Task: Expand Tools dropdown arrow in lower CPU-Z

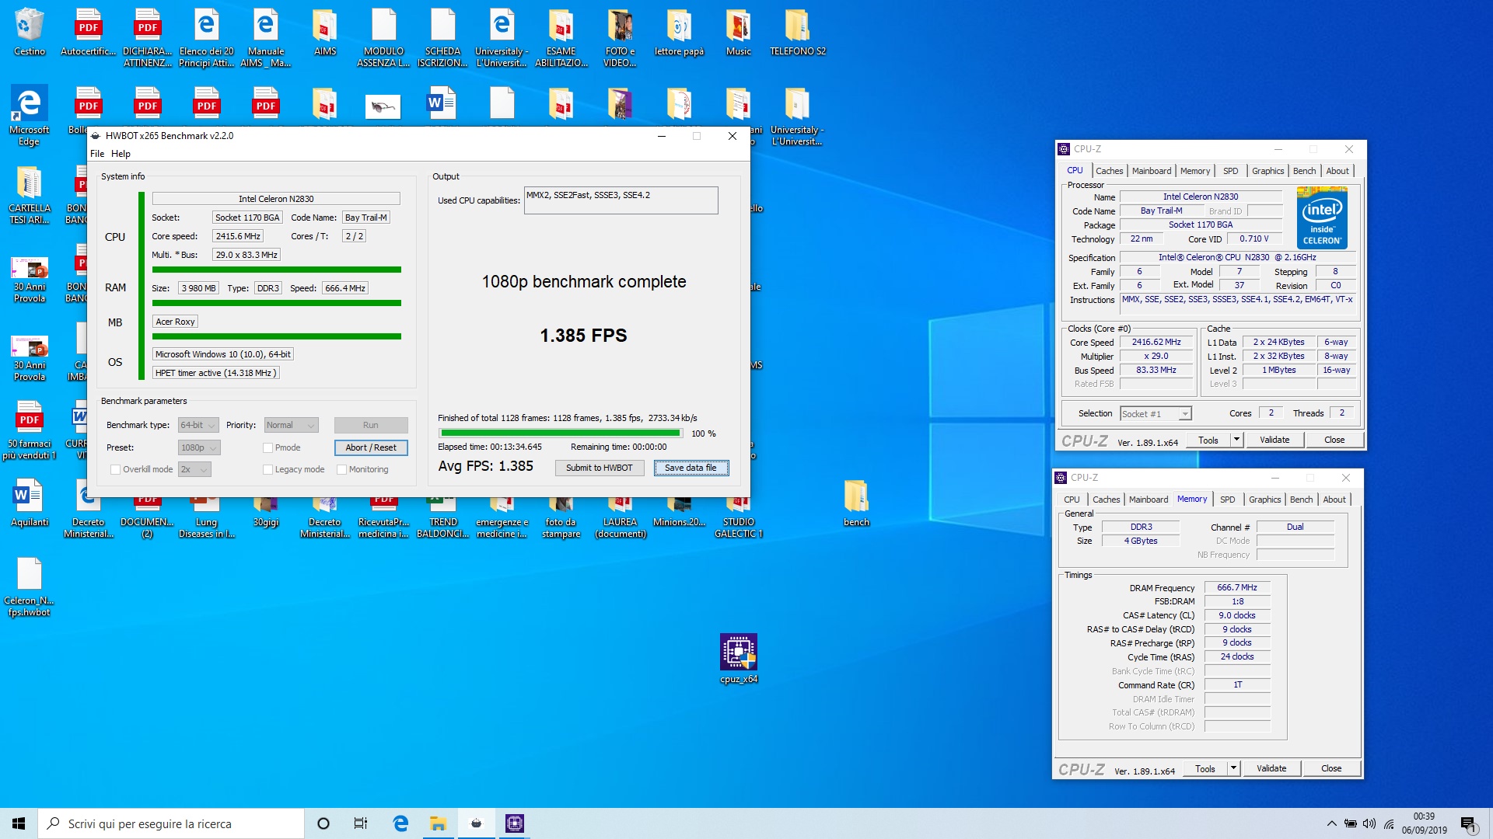Action: point(1233,768)
